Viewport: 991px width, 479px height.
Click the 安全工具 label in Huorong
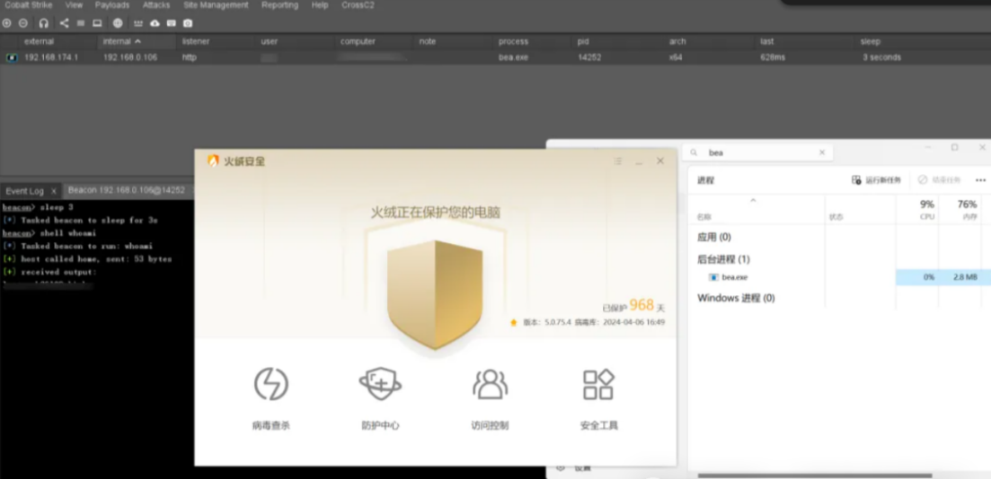click(x=598, y=426)
